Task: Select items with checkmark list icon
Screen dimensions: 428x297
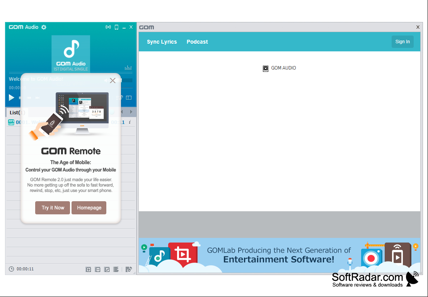Action: [x=107, y=270]
